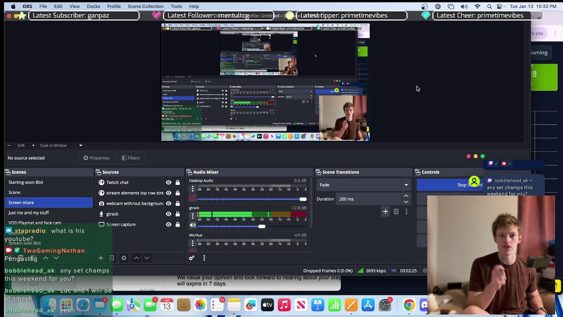Open the Docks menu
563x317 pixels.
pos(93,6)
